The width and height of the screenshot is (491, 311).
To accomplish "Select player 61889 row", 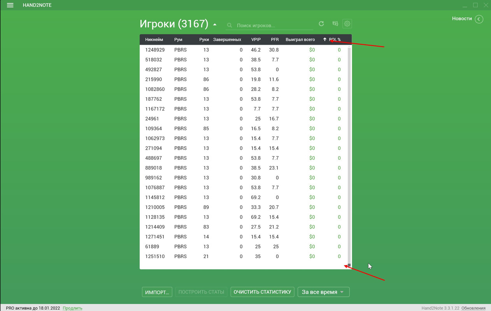I will (x=243, y=246).
